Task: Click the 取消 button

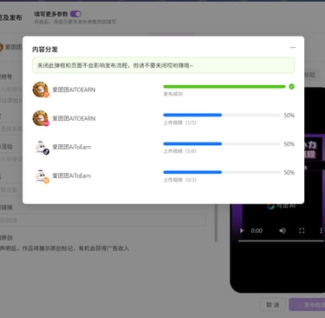Action: pyautogui.click(x=272, y=305)
